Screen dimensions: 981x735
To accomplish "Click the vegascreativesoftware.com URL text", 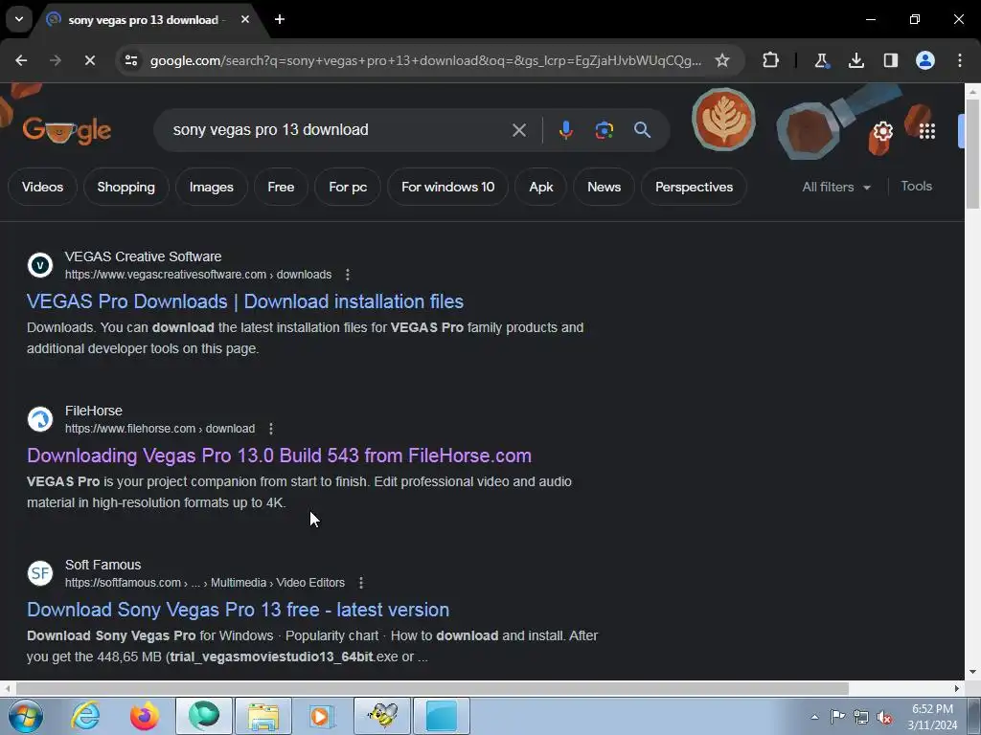I will 198,275.
